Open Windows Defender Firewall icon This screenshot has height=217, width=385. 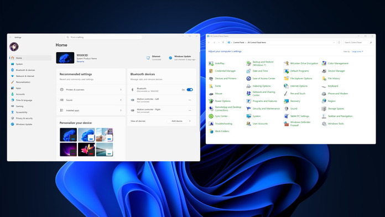pyautogui.click(x=287, y=123)
